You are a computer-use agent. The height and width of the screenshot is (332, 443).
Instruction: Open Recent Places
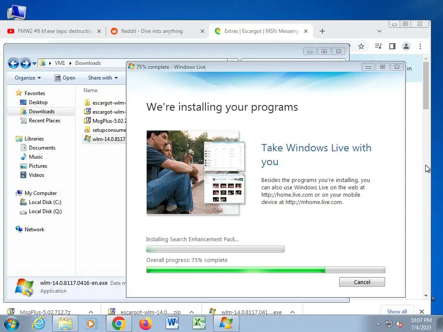tap(45, 121)
